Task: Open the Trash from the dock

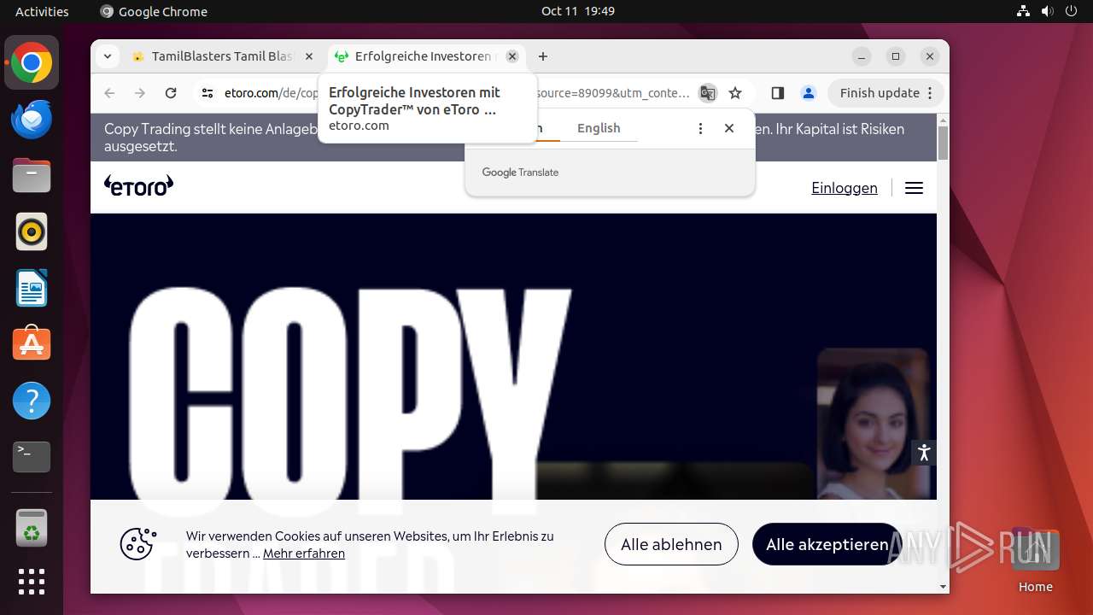Action: pos(32,528)
